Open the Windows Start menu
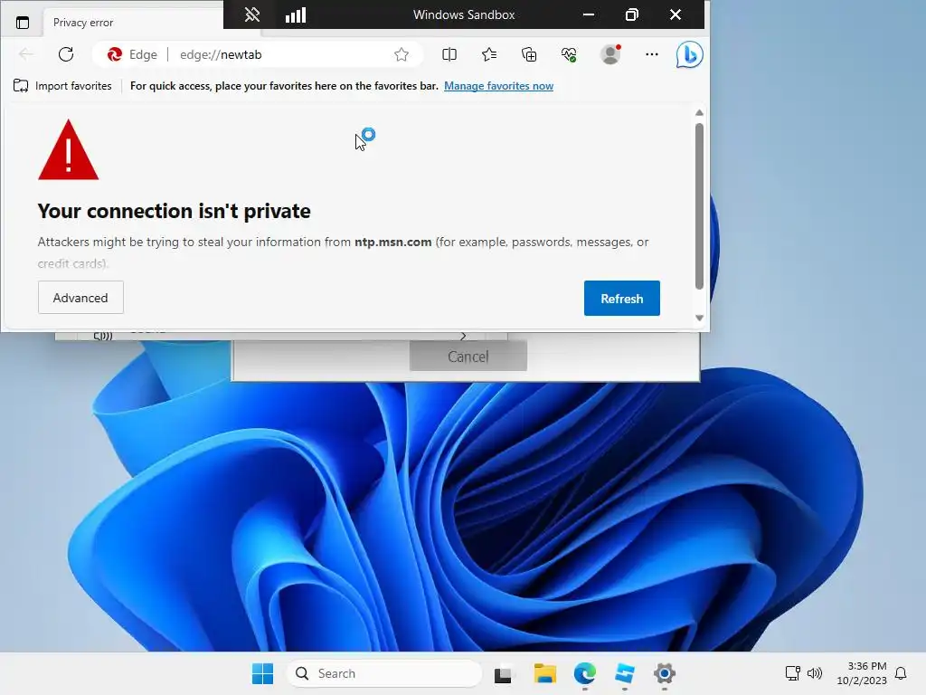The height and width of the screenshot is (695, 926). click(263, 673)
